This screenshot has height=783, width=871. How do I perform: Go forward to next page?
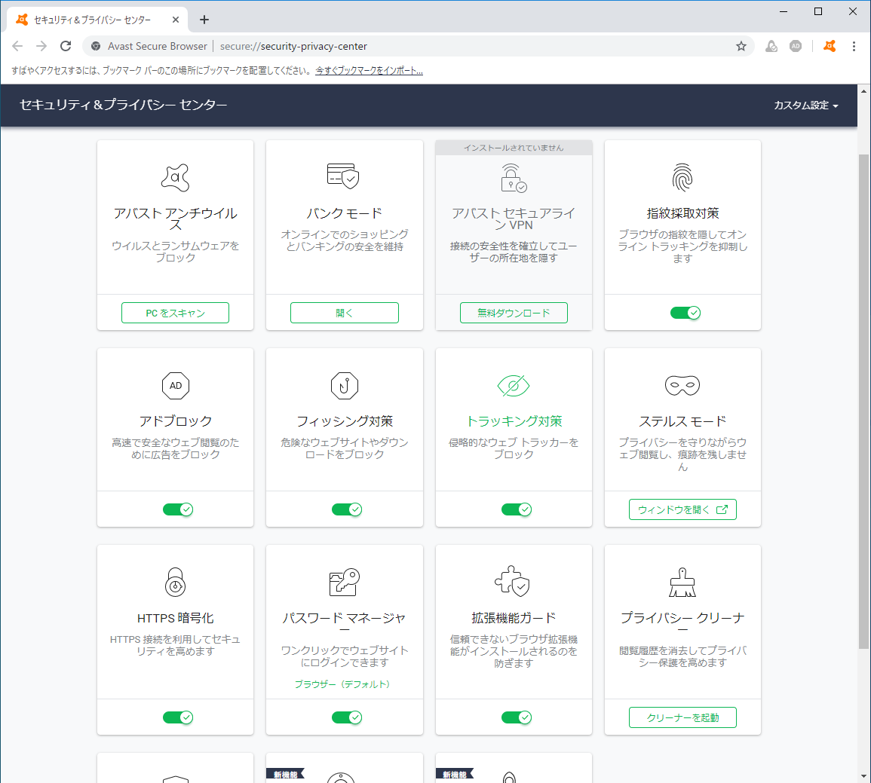pyautogui.click(x=41, y=46)
